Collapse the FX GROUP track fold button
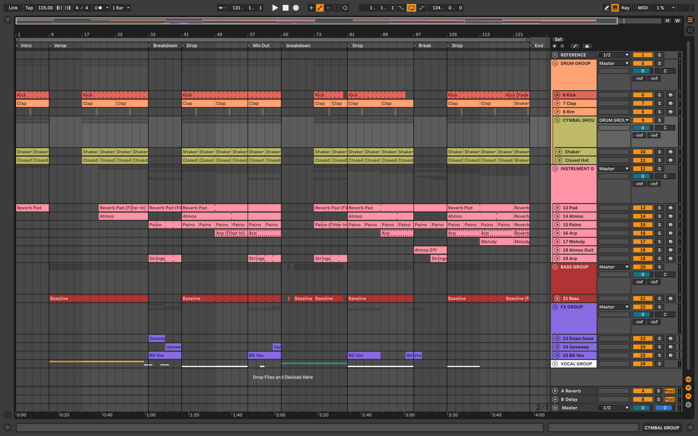Viewport: 698px width, 436px height. click(555, 307)
